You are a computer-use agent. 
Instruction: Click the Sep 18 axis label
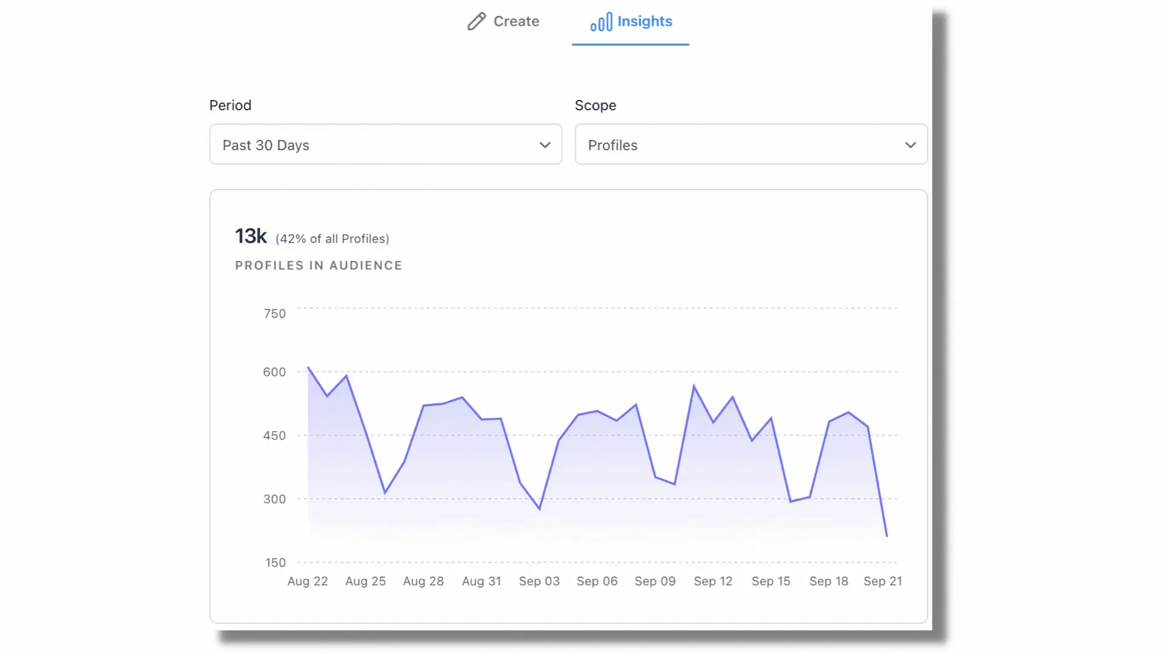pyautogui.click(x=829, y=581)
